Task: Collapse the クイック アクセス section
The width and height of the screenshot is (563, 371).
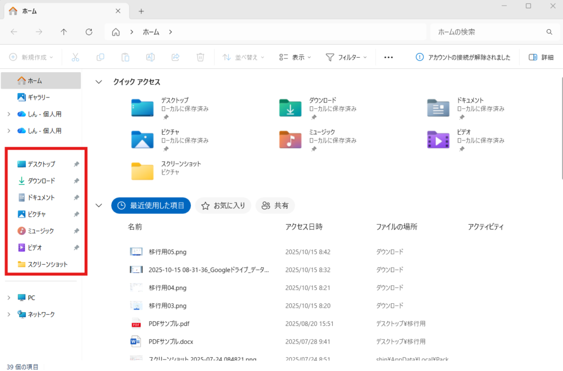Action: [x=99, y=82]
